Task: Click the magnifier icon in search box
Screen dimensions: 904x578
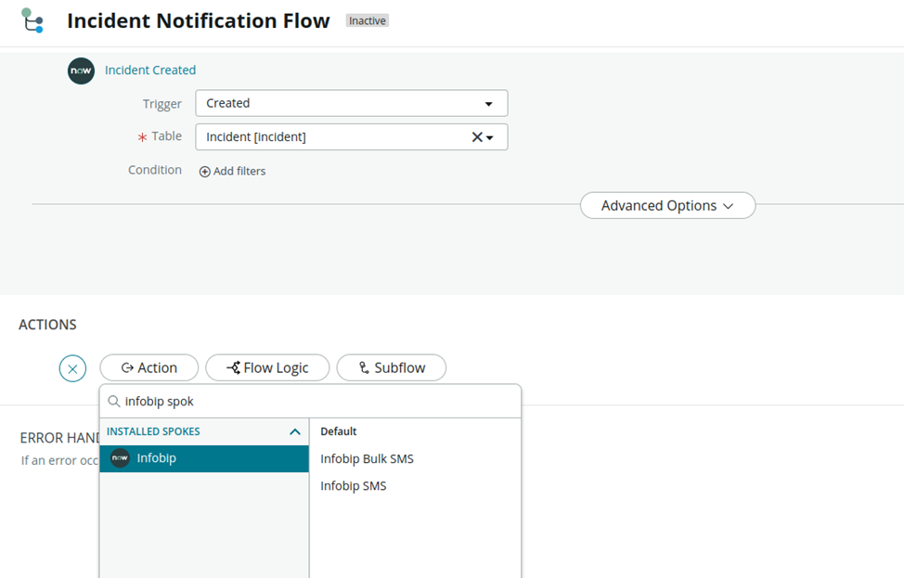Action: coord(114,402)
